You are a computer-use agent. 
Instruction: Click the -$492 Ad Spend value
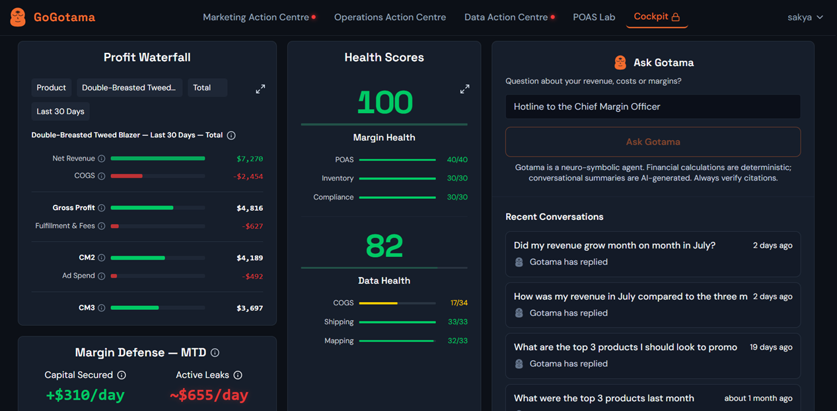click(x=252, y=276)
